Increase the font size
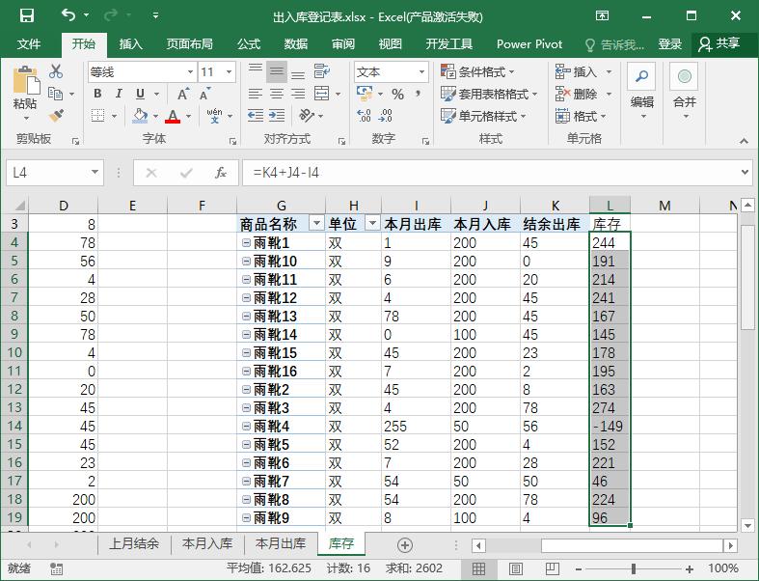 182,94
